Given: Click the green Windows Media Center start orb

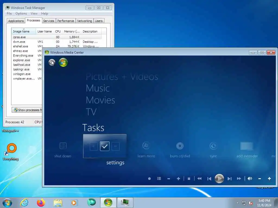Looking at the screenshot, I should 63,62.
